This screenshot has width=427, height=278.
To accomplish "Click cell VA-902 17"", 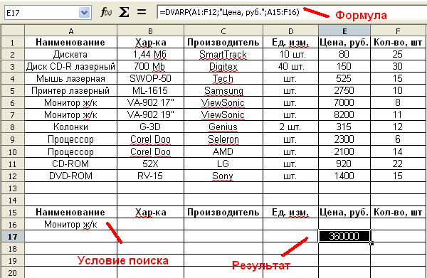I will coord(150,103).
